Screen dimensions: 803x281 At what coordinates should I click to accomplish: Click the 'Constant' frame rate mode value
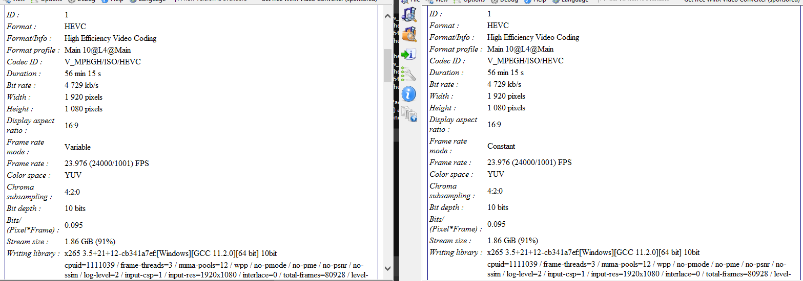click(501, 146)
